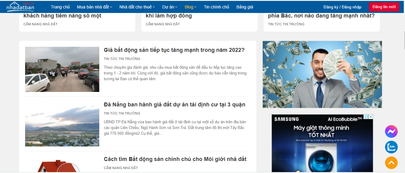
Task: Click excerpt starting UBND TP Đà Nẵng
Action: coord(175,128)
